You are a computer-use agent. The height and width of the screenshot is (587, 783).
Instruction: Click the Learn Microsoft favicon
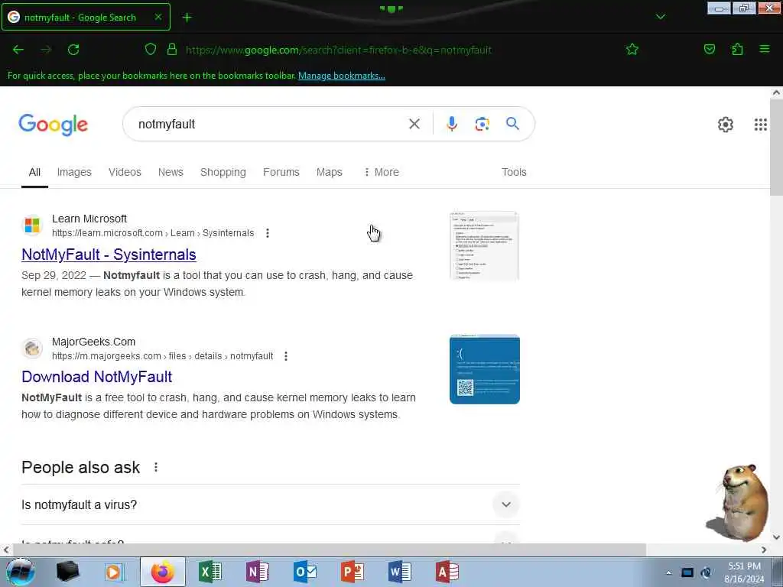[x=32, y=225]
